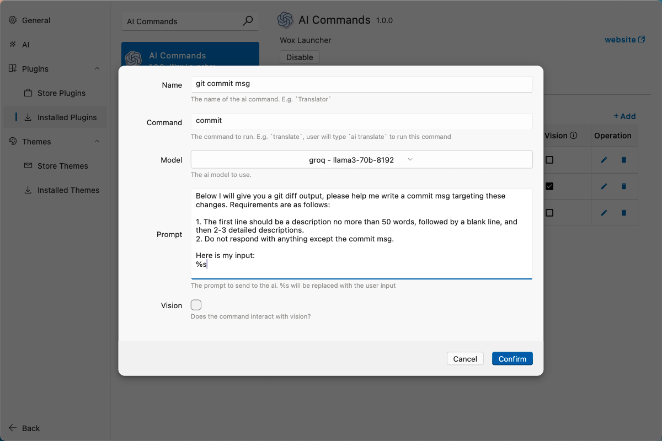662x441 pixels.
Task: Click the search magnifier in the plugins search box
Action: pyautogui.click(x=248, y=20)
